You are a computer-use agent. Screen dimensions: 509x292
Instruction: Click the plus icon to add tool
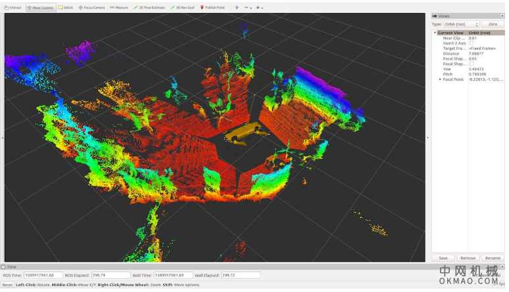click(x=237, y=7)
